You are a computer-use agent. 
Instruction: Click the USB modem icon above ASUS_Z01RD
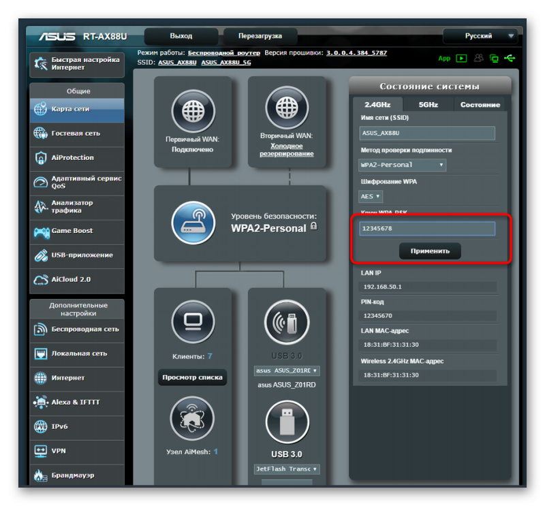[287, 323]
